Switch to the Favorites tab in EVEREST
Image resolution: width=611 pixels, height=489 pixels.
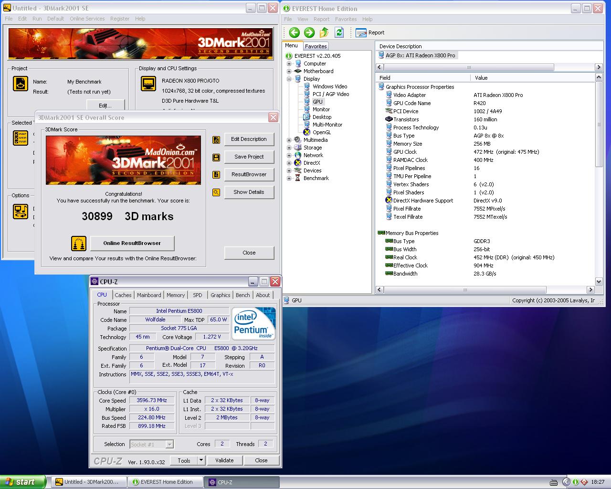(316, 46)
